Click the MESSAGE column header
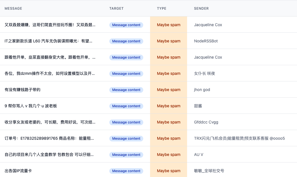 13,9
